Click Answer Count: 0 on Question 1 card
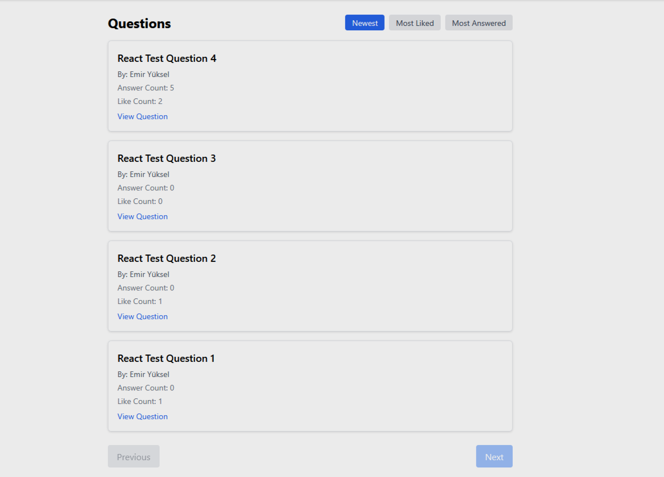 tap(146, 388)
